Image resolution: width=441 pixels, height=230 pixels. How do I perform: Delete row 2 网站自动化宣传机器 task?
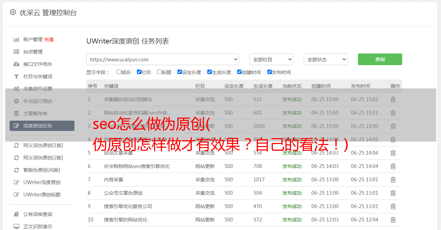[393, 113]
